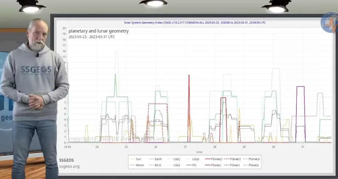
Task: Toggle the Earth series in legend
Action: coord(158,159)
